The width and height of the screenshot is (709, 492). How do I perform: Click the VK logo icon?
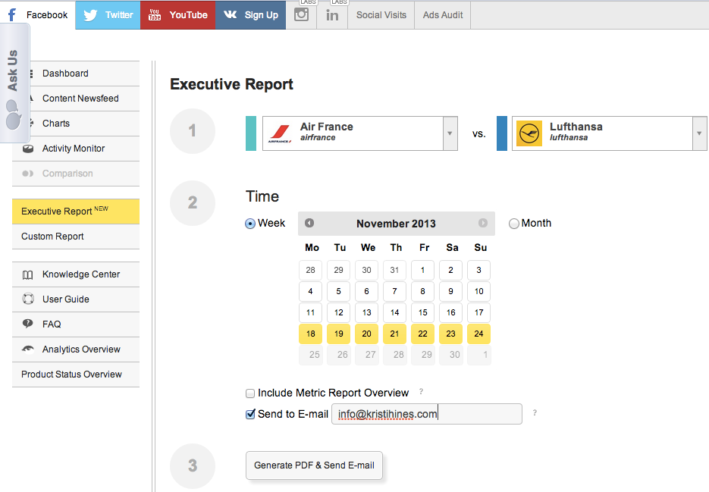231,14
